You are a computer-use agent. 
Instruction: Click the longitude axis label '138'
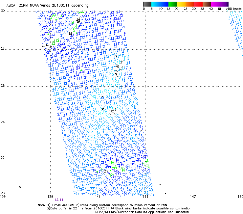[50, 197]
